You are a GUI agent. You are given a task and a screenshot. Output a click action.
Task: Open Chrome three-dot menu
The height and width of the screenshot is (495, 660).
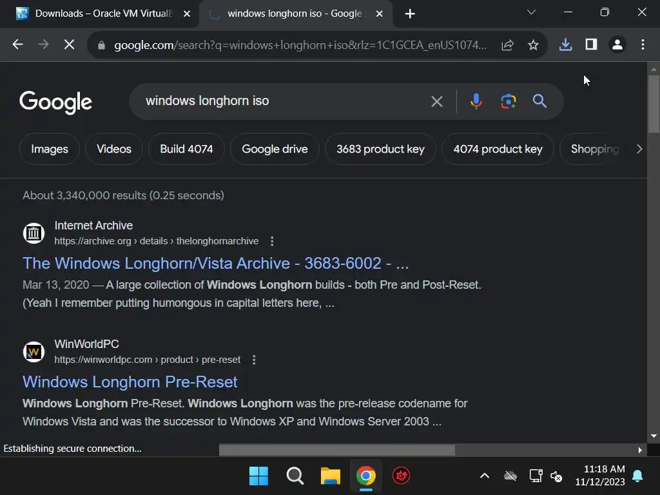(x=643, y=44)
